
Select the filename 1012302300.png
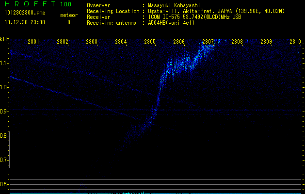(x=25, y=13)
